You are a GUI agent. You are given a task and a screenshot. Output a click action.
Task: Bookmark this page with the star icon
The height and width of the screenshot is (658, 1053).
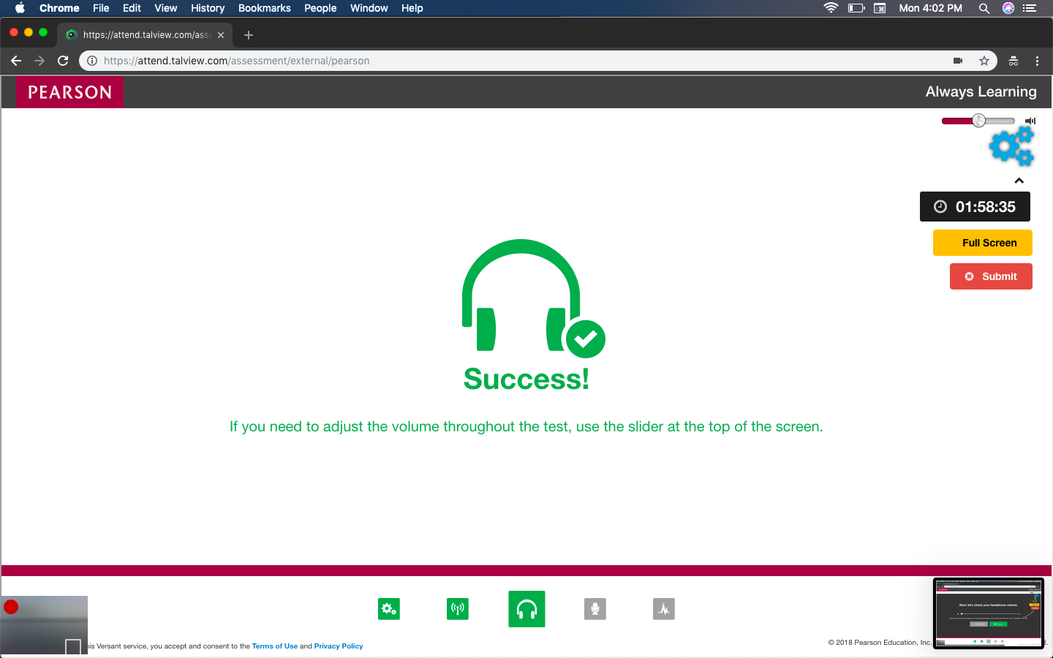[x=984, y=61]
